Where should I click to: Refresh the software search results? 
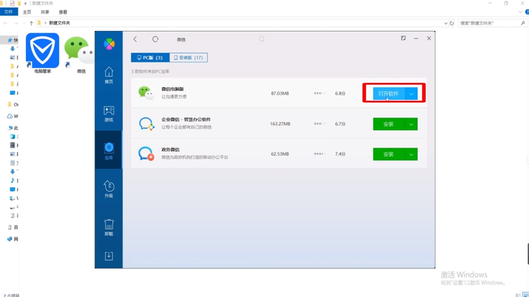155,39
